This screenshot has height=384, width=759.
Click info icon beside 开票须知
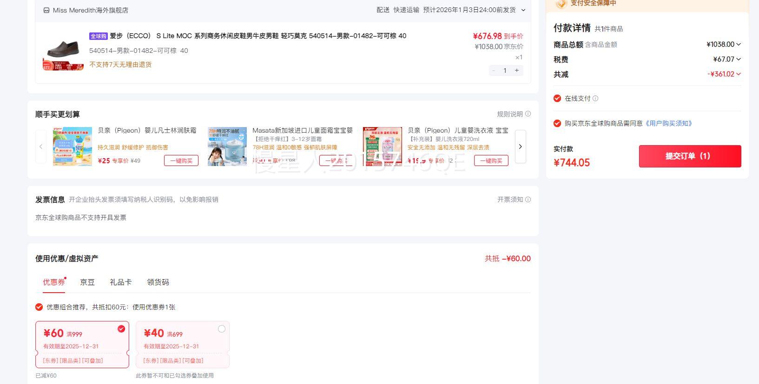pos(528,199)
